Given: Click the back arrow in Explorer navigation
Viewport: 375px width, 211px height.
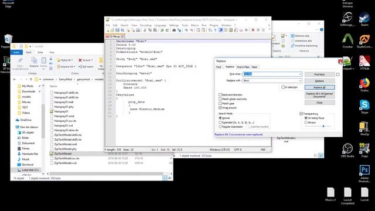Looking at the screenshot, I should (15, 79).
